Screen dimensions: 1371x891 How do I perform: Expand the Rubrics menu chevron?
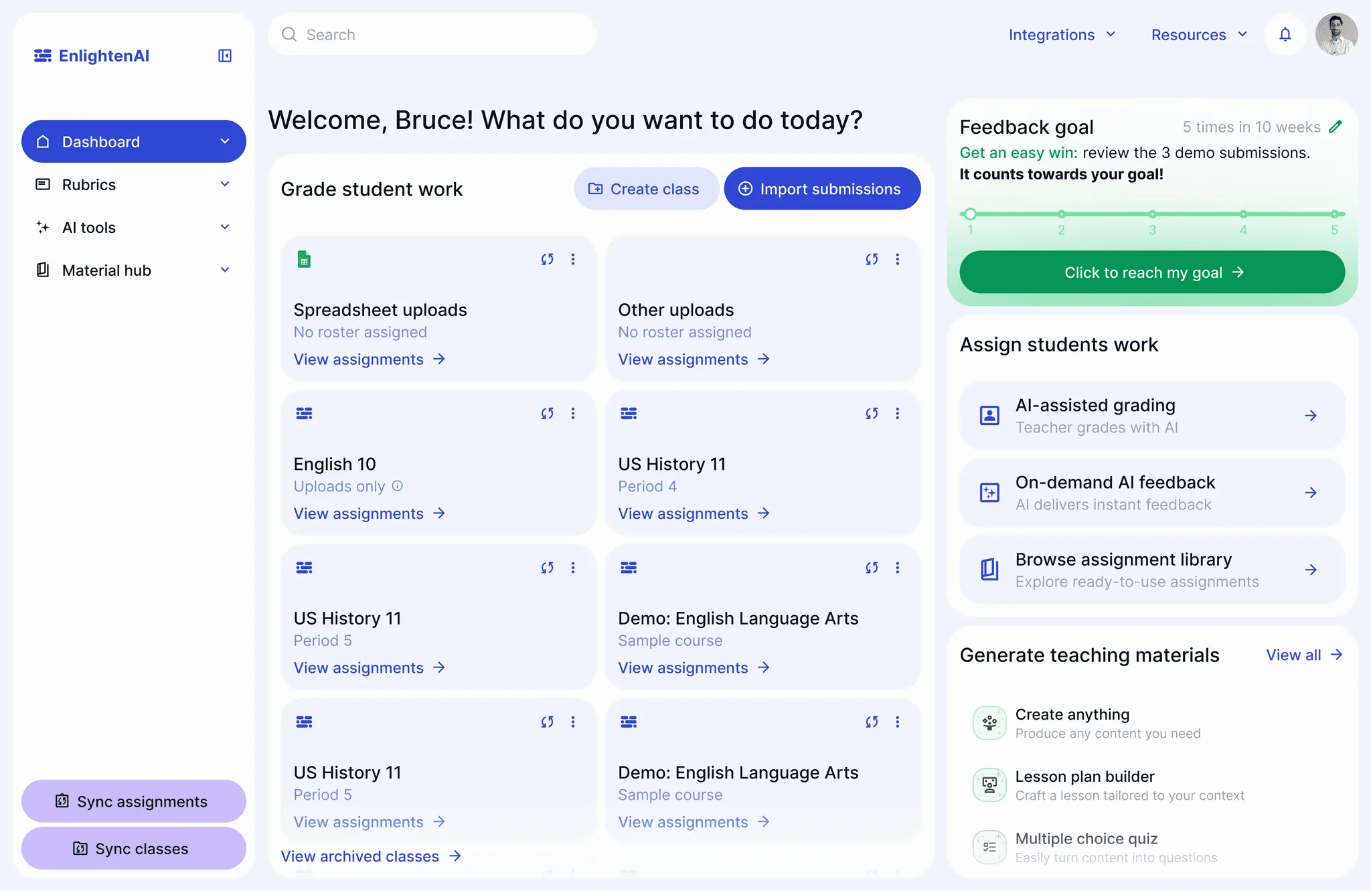(x=225, y=184)
